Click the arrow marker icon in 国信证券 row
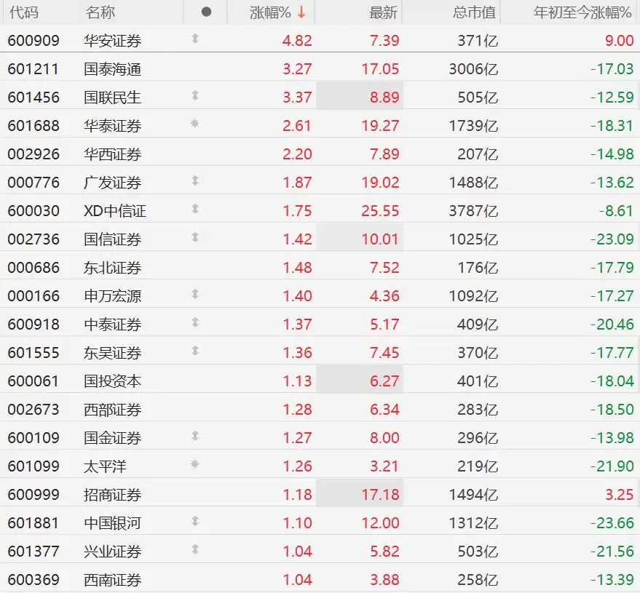Screen dimensions: 640x593 [195, 237]
